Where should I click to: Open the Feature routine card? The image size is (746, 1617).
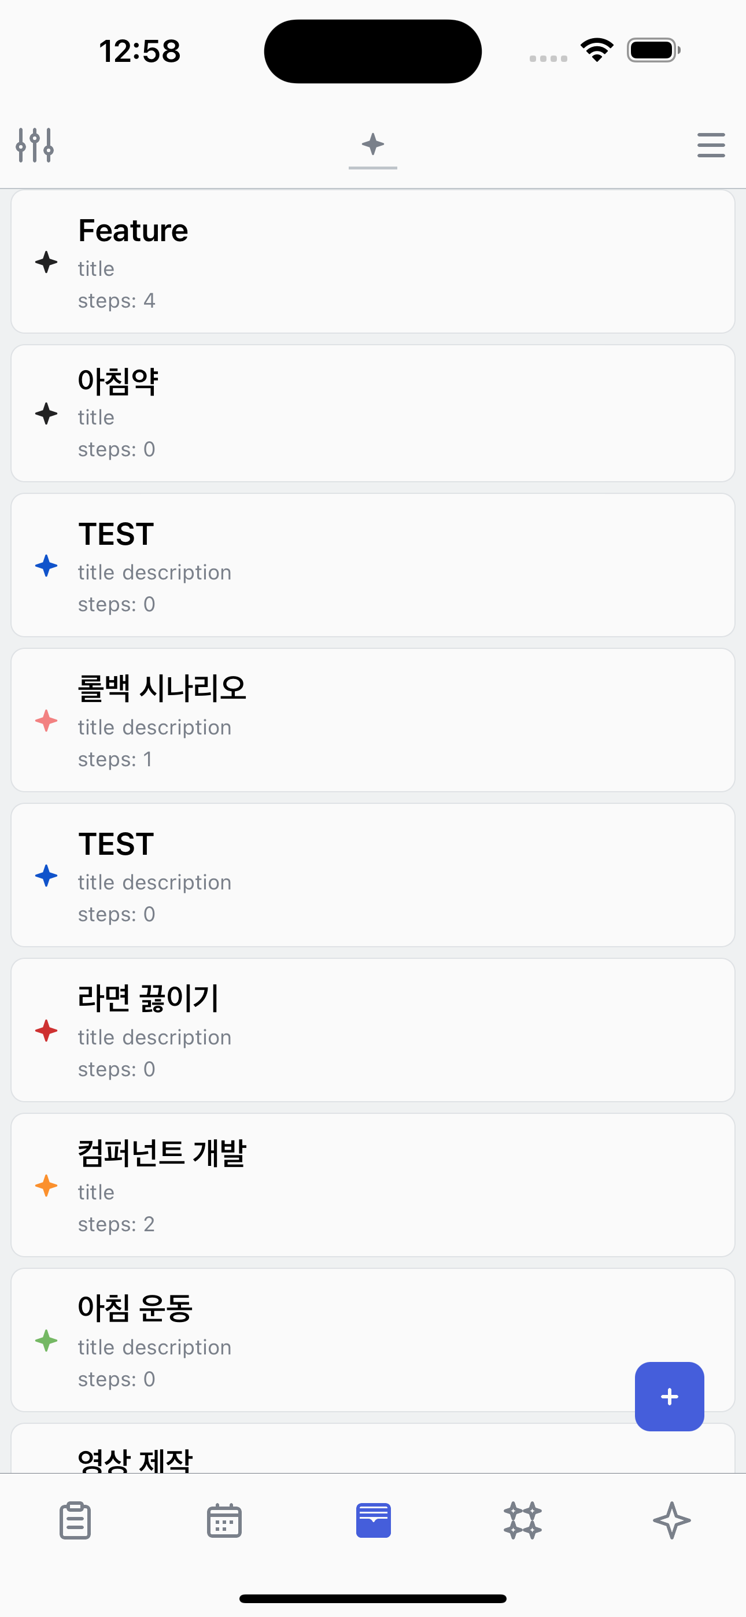pos(373,262)
